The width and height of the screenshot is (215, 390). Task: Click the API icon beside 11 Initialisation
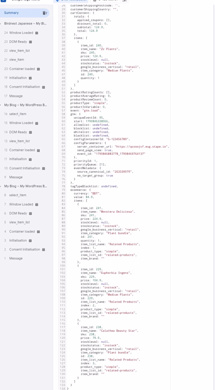(x=30, y=159)
